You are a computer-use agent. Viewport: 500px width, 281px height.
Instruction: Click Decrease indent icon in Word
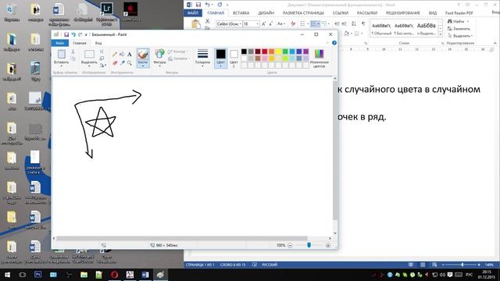click(x=337, y=24)
